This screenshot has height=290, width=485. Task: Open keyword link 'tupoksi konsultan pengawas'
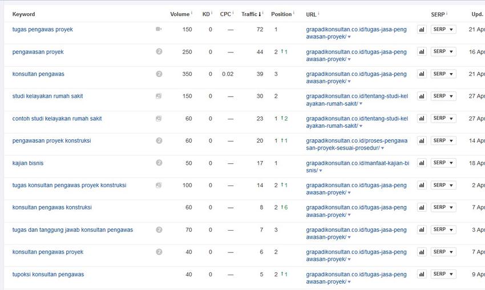pos(48,274)
